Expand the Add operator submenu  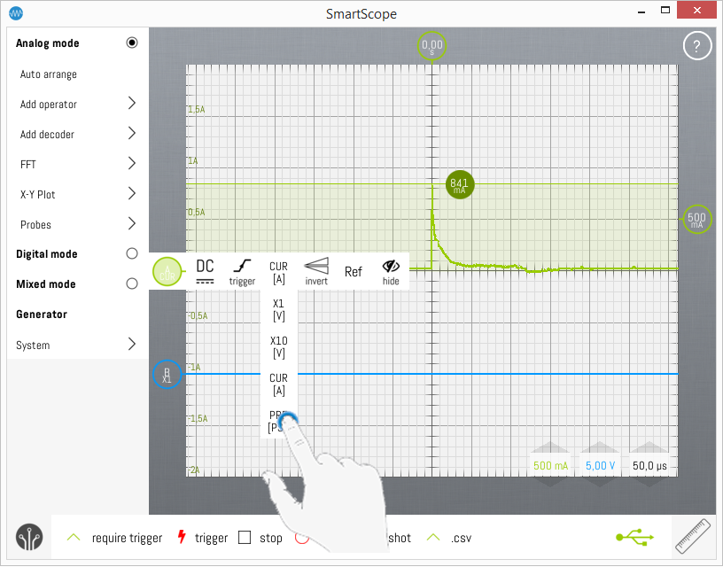point(132,104)
